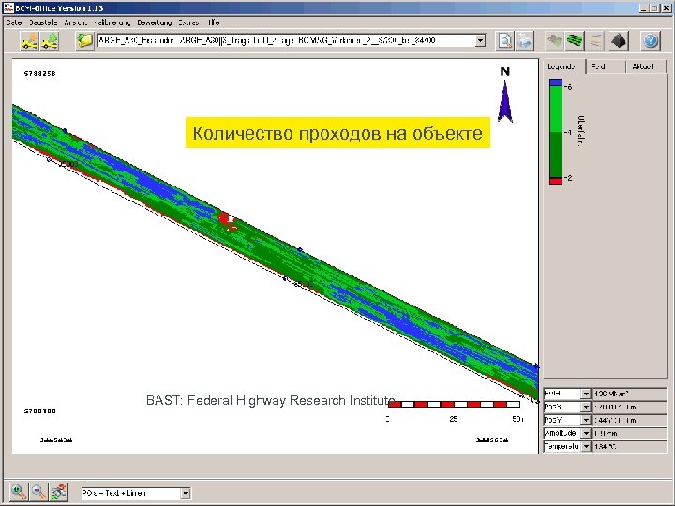Click 'BAST: Federal Highway Research Institute' text

click(270, 400)
